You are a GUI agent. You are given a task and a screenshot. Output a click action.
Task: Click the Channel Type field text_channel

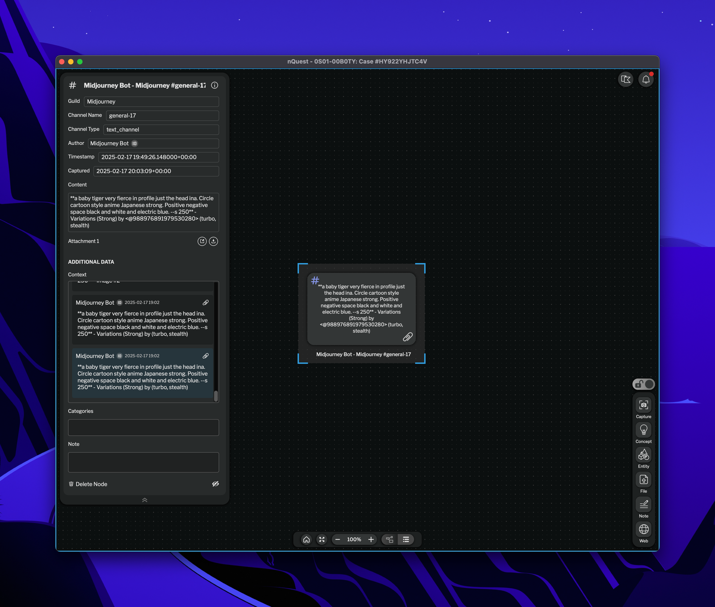161,130
